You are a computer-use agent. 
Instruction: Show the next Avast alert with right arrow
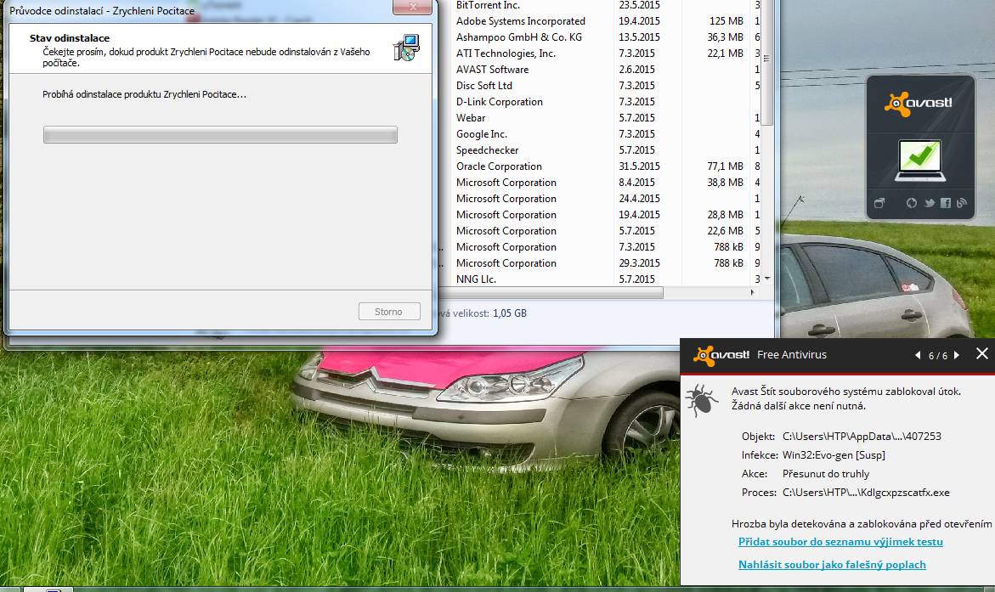957,355
